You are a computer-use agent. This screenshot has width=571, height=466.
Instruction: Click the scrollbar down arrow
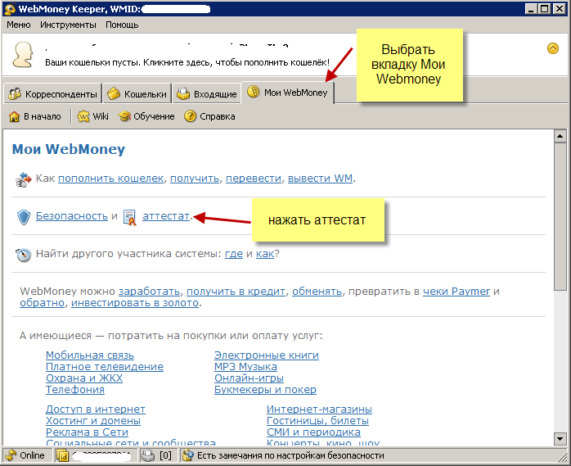coord(560,439)
